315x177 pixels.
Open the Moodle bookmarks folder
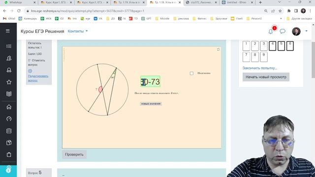[163, 19]
